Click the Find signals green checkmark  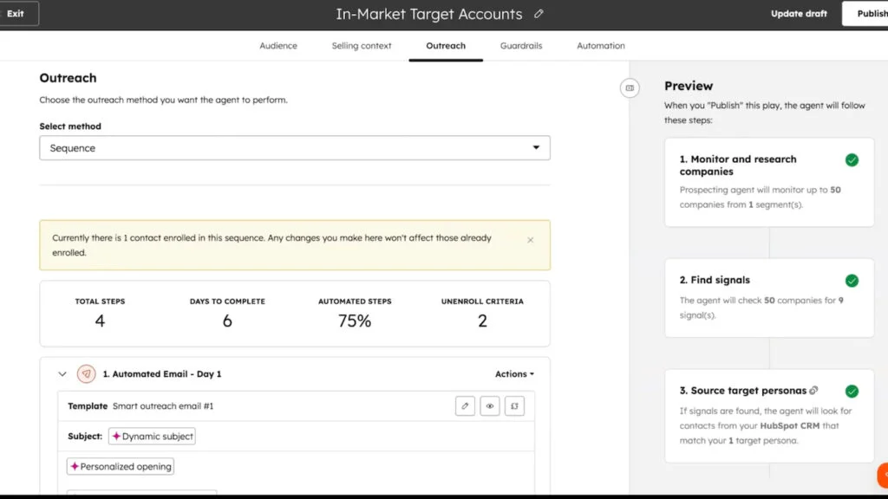point(852,281)
